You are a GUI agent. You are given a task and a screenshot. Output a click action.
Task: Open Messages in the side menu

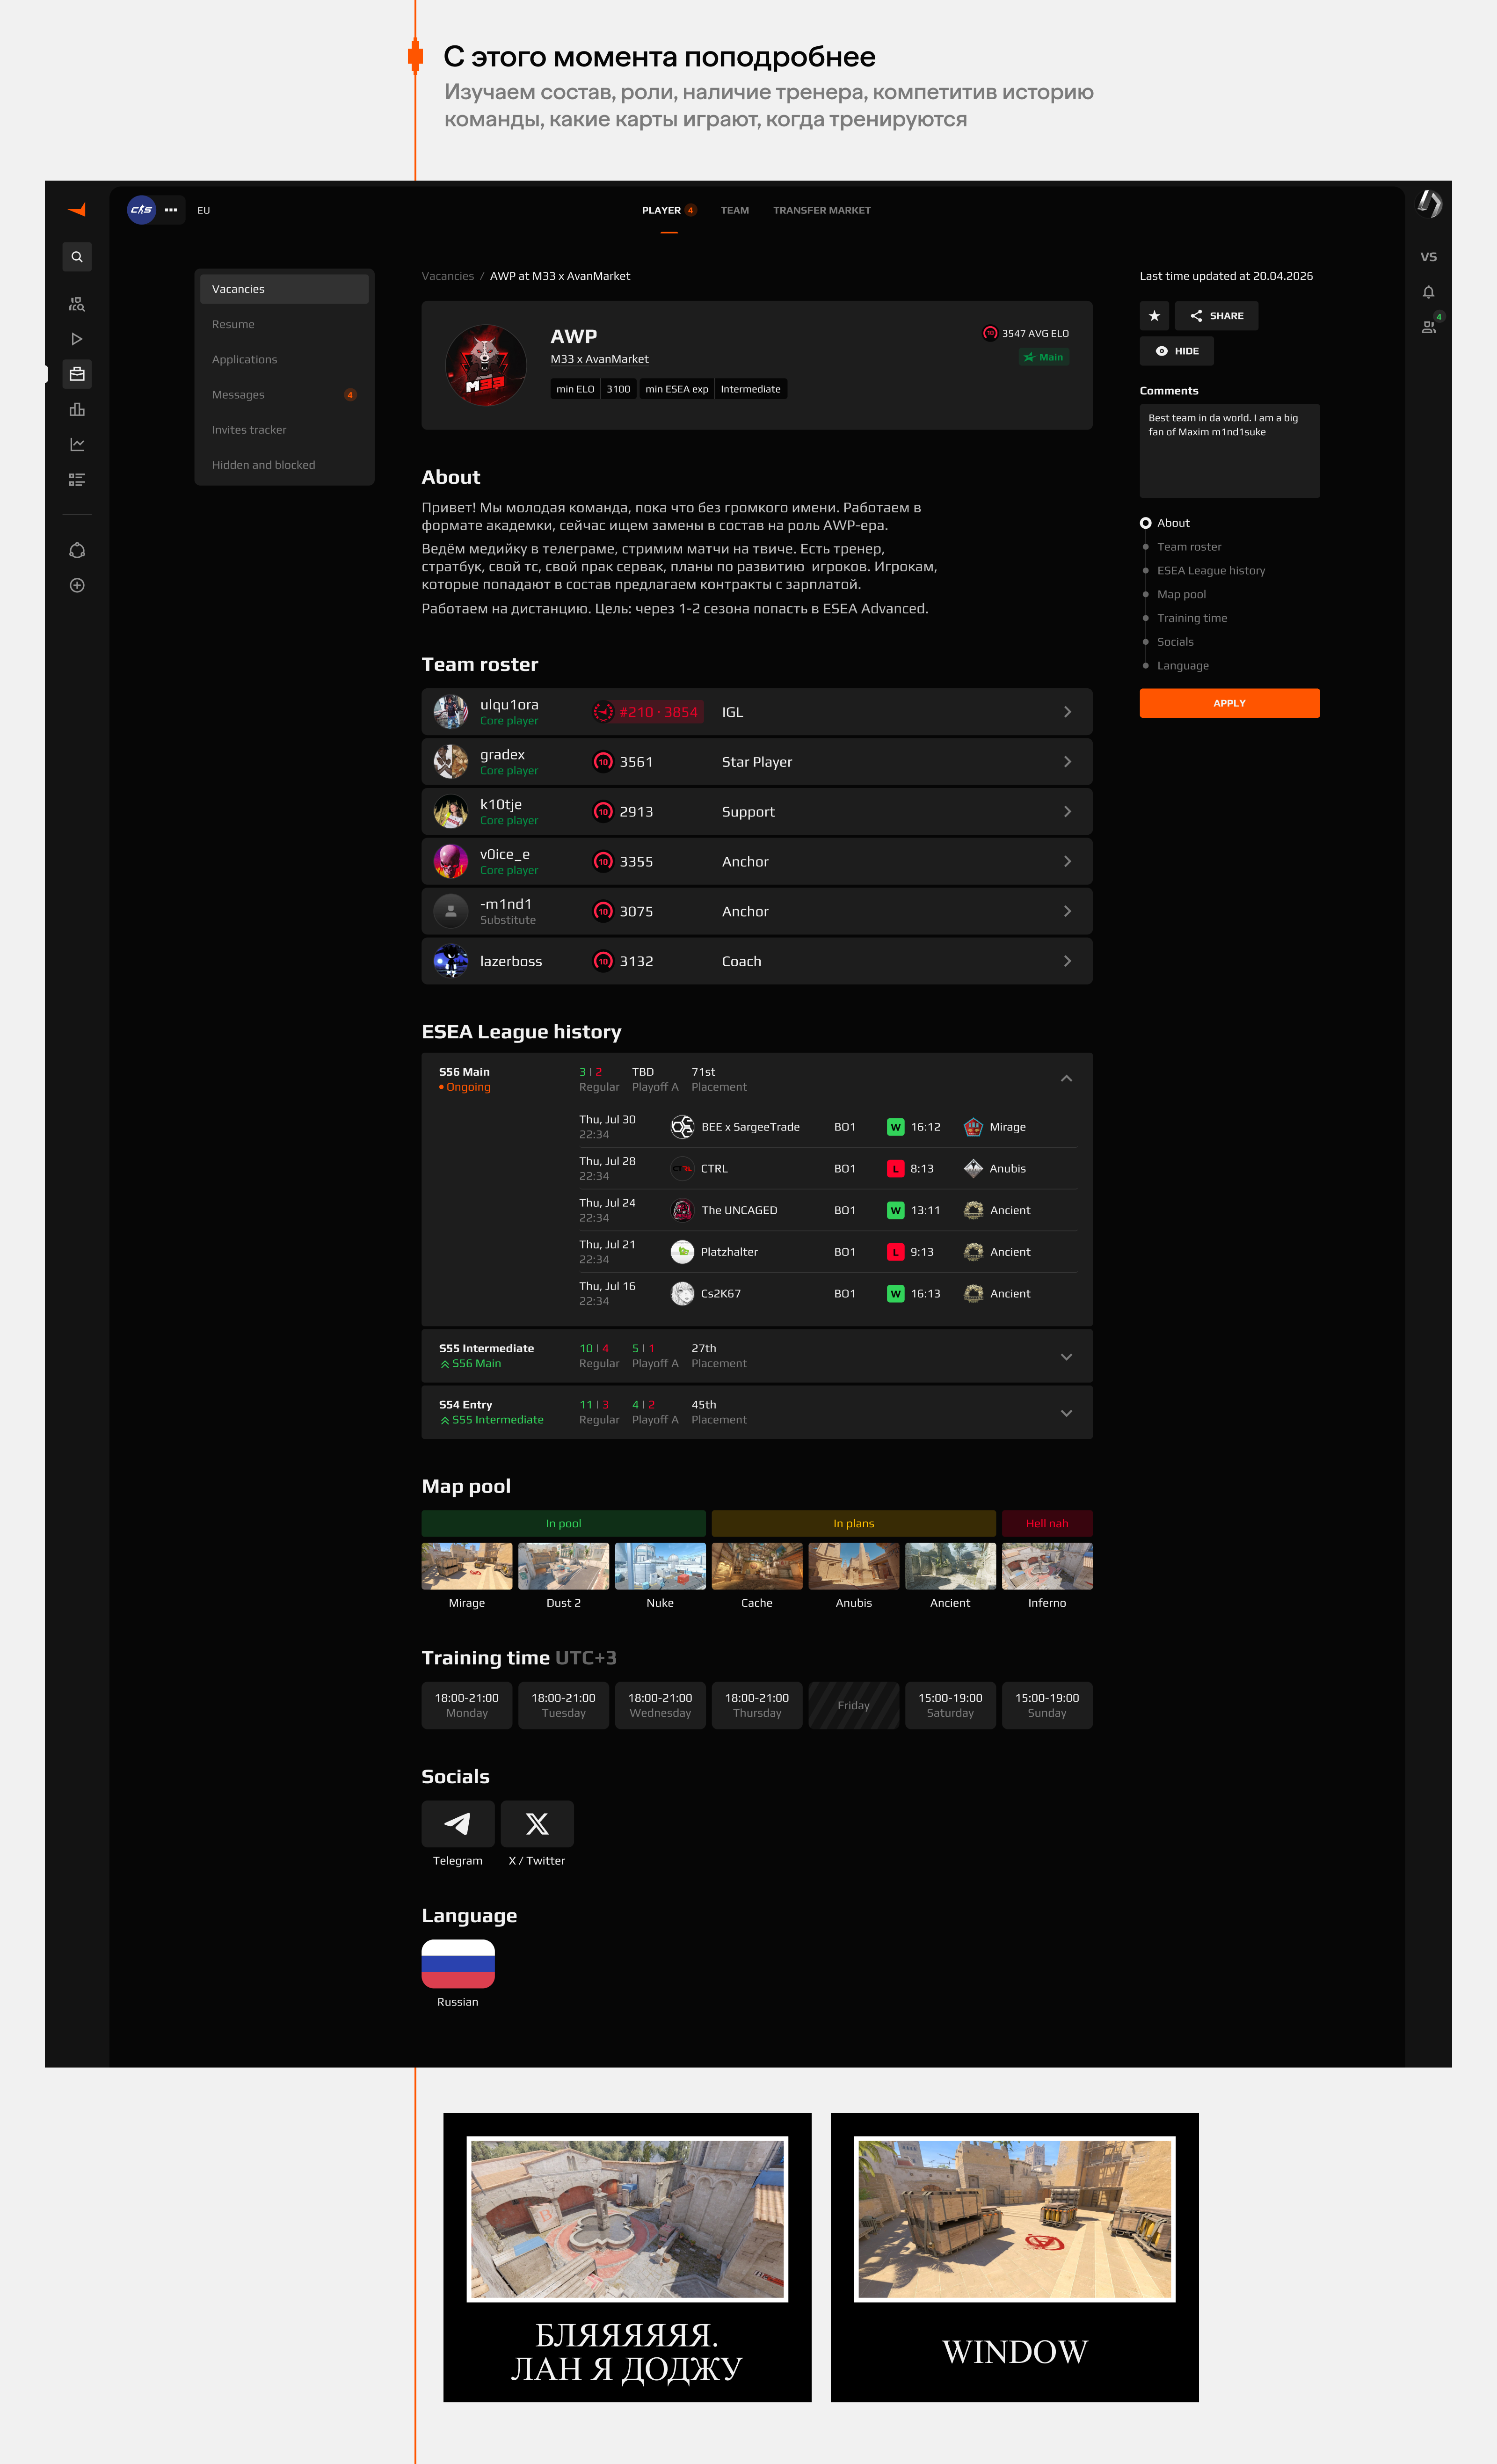(x=284, y=395)
